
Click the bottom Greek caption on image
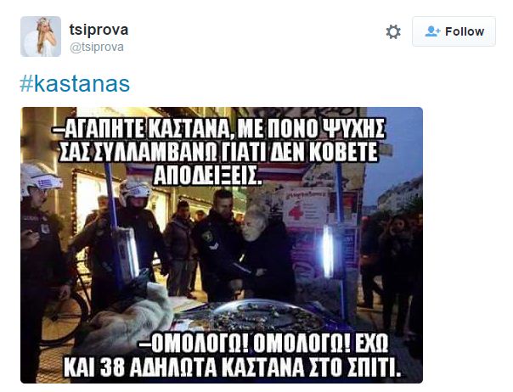click(x=232, y=356)
